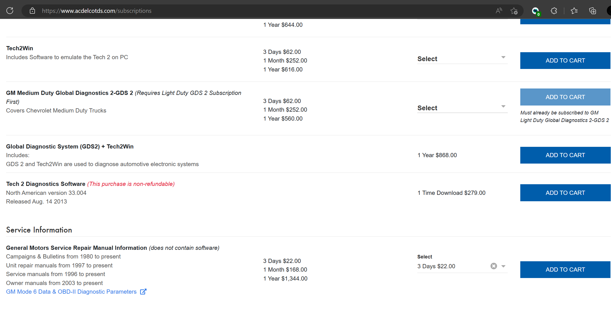Open the Collections icon
This screenshot has height=309, width=611.
(592, 11)
